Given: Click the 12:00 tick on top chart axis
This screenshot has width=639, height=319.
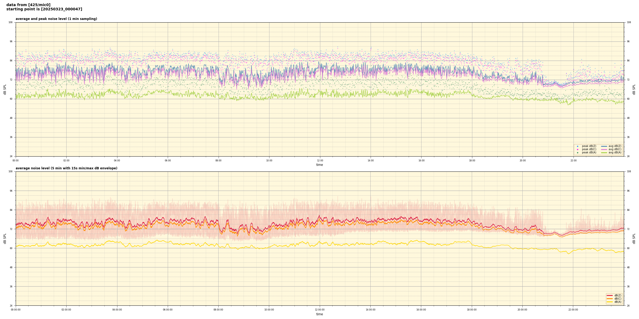Looking at the screenshot, I should coord(320,161).
